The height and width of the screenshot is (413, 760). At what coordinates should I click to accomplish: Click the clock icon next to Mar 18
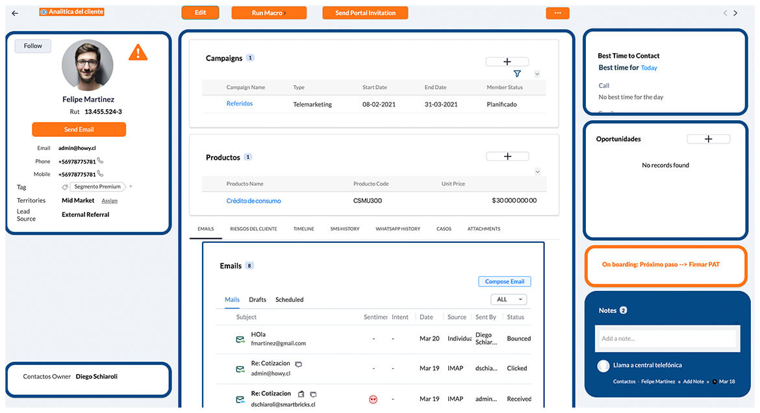[715, 381]
